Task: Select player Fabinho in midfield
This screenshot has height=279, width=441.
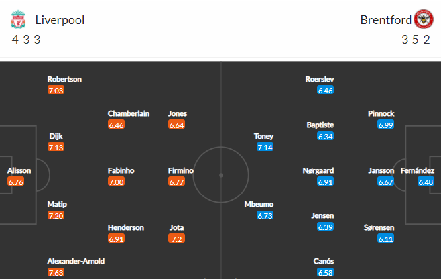Action: point(121,170)
